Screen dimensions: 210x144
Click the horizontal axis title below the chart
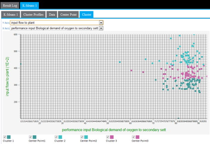coord(114,130)
